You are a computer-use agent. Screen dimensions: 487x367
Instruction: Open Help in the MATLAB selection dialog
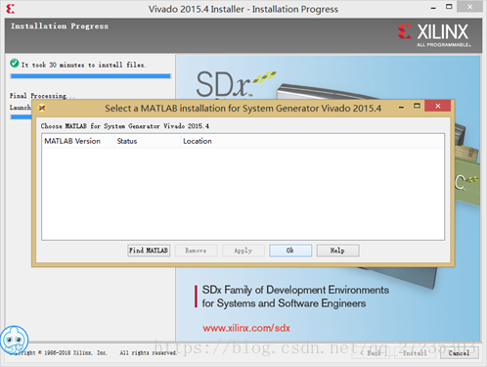pyautogui.click(x=337, y=251)
